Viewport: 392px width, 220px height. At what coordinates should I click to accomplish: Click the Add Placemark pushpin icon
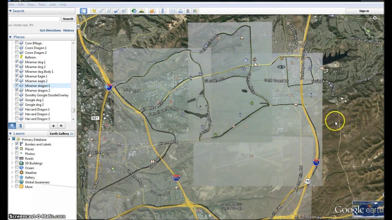(x=94, y=11)
